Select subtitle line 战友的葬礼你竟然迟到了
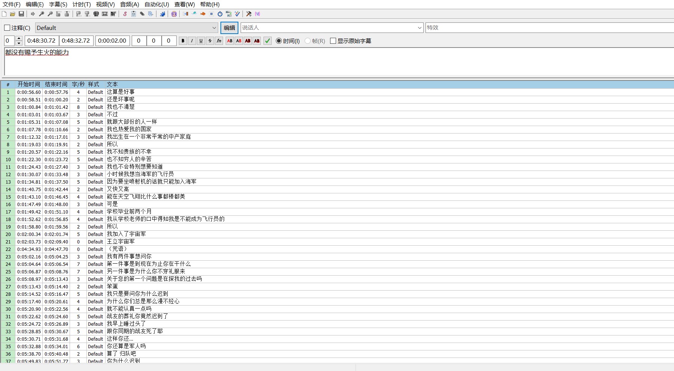The height and width of the screenshot is (371, 674). 337,316
